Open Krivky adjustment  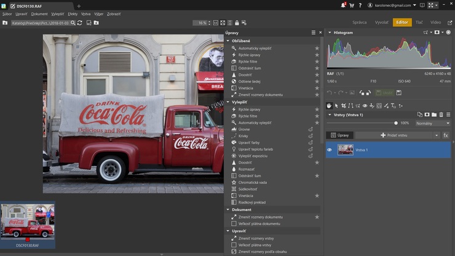pos(243,136)
